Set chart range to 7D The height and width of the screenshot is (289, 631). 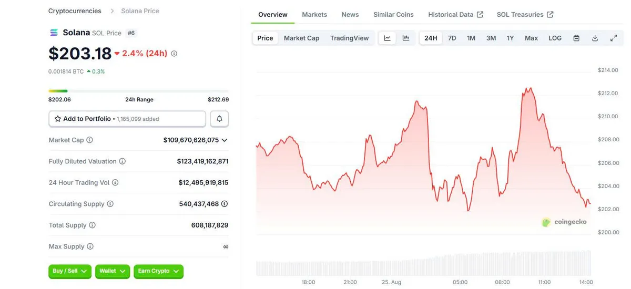(x=452, y=38)
